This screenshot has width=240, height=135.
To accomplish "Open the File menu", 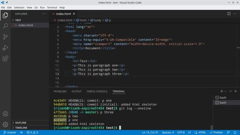I will coord(3,7).
